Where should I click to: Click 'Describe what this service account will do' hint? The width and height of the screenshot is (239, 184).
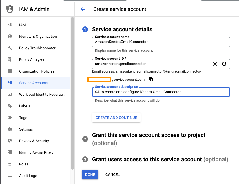tap(127, 100)
